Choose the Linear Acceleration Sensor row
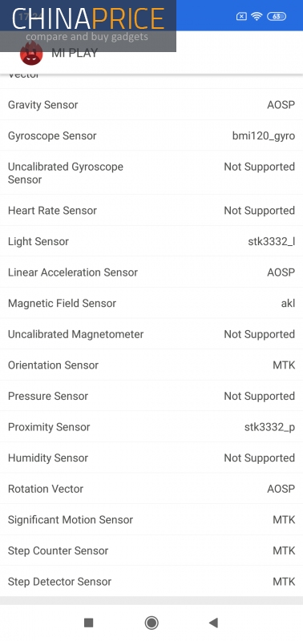The height and width of the screenshot is (641, 303). pos(151,272)
